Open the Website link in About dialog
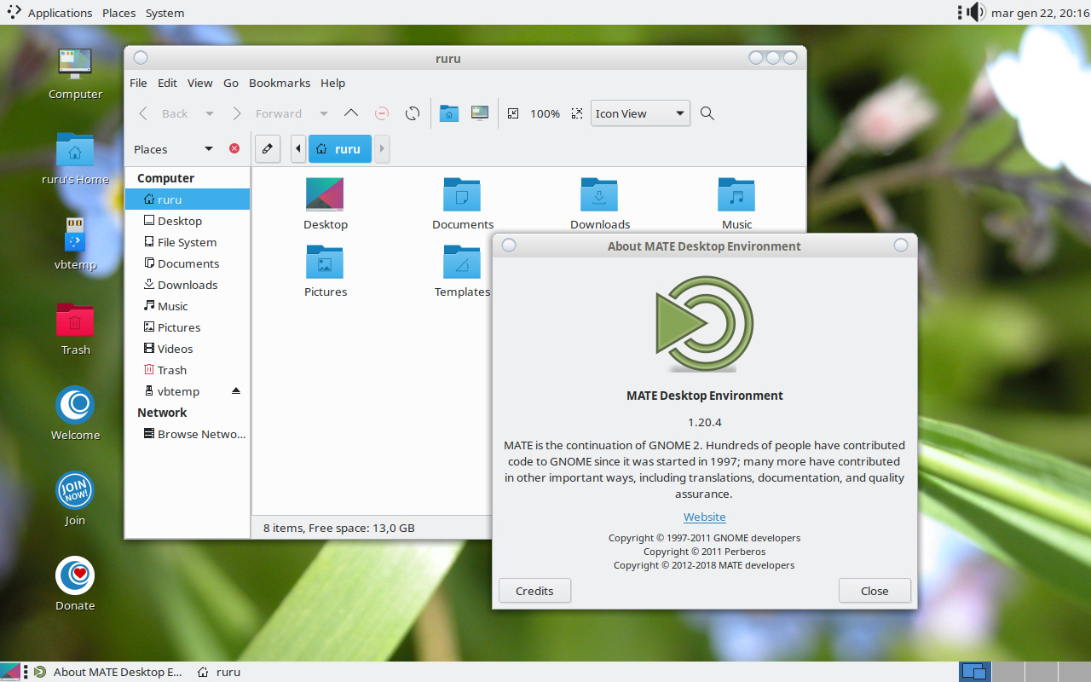1091x682 pixels. [x=705, y=517]
